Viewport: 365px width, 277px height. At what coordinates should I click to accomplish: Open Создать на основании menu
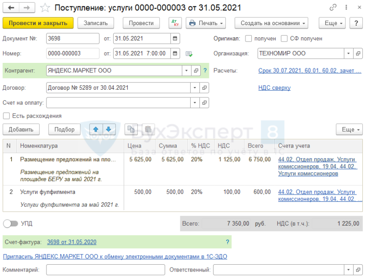[x=271, y=23]
